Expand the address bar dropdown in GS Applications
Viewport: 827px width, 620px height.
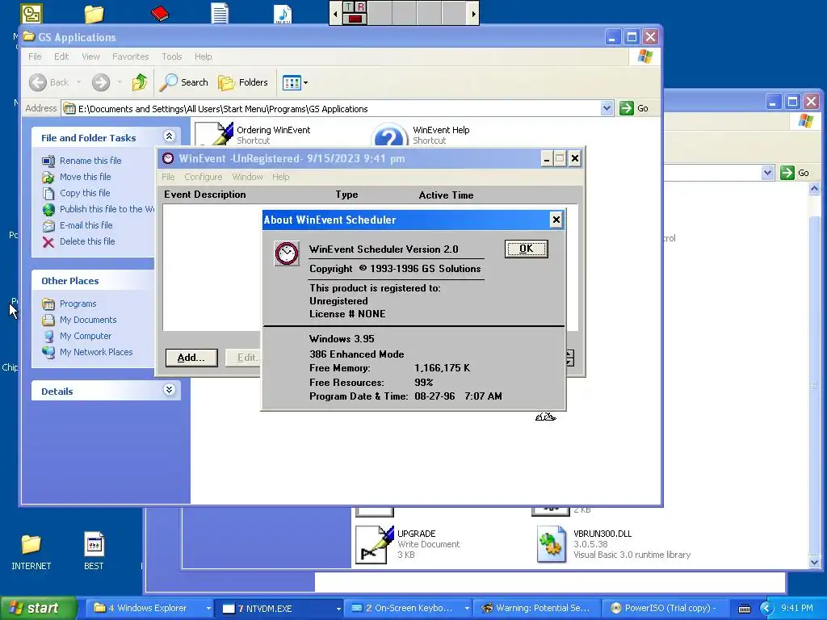tap(607, 108)
